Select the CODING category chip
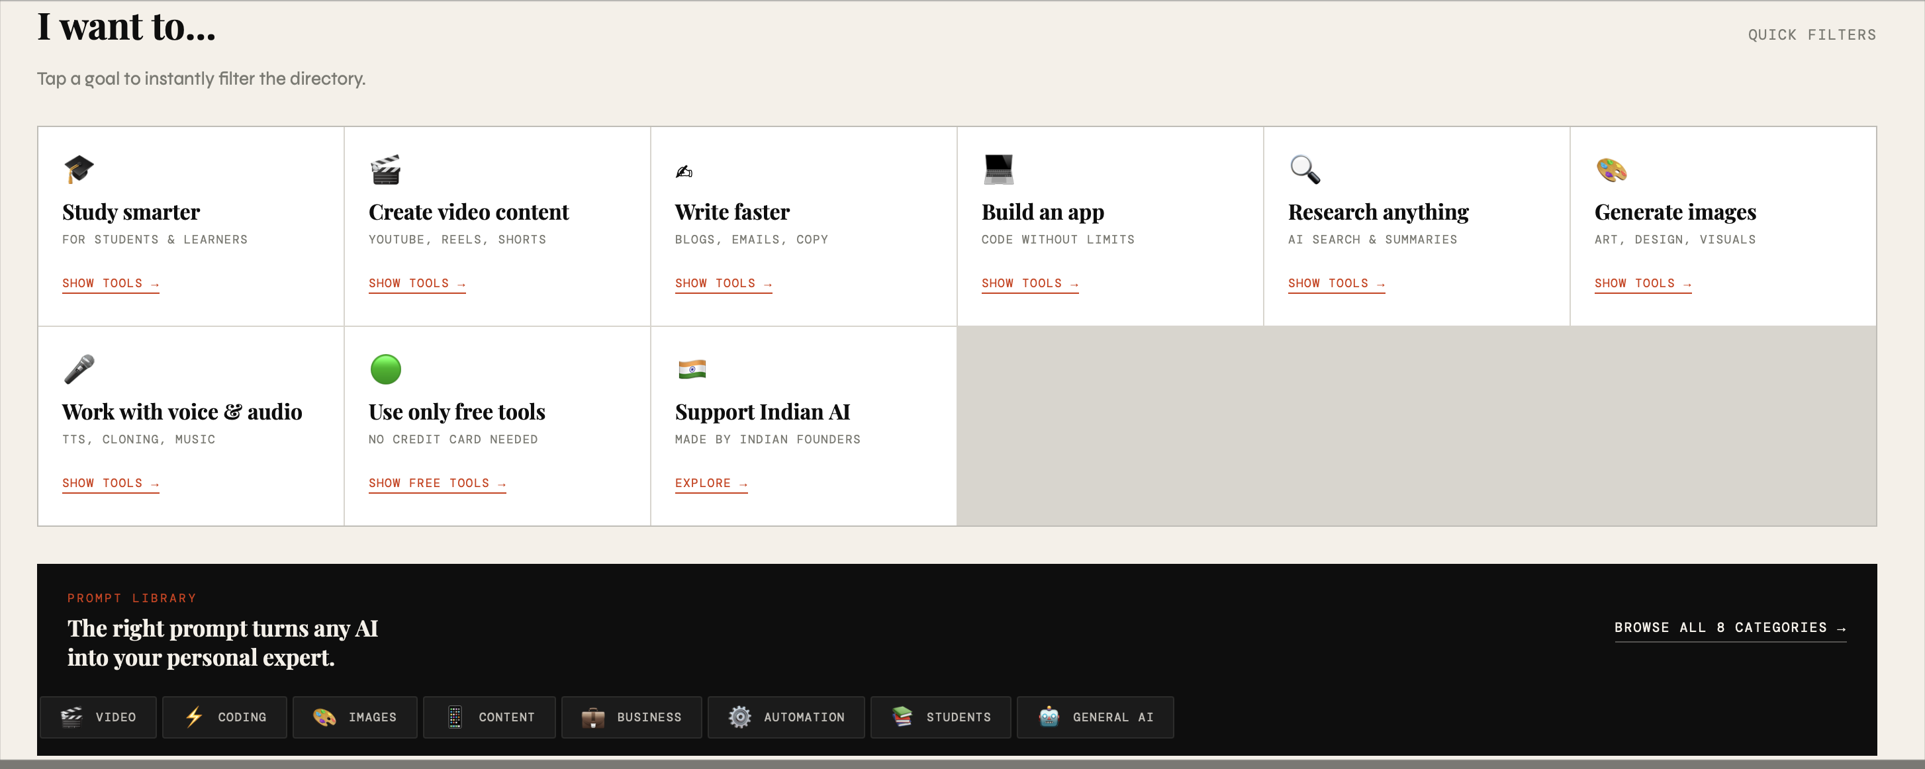 pyautogui.click(x=224, y=717)
